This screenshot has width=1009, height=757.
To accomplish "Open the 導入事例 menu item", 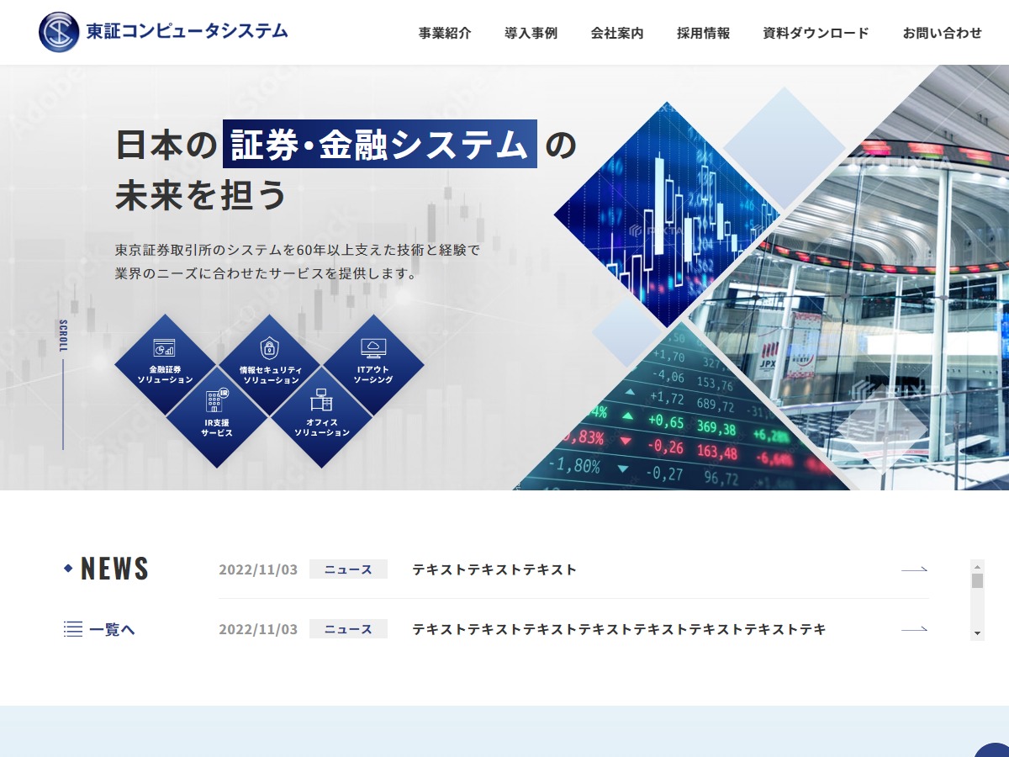I will [x=531, y=33].
